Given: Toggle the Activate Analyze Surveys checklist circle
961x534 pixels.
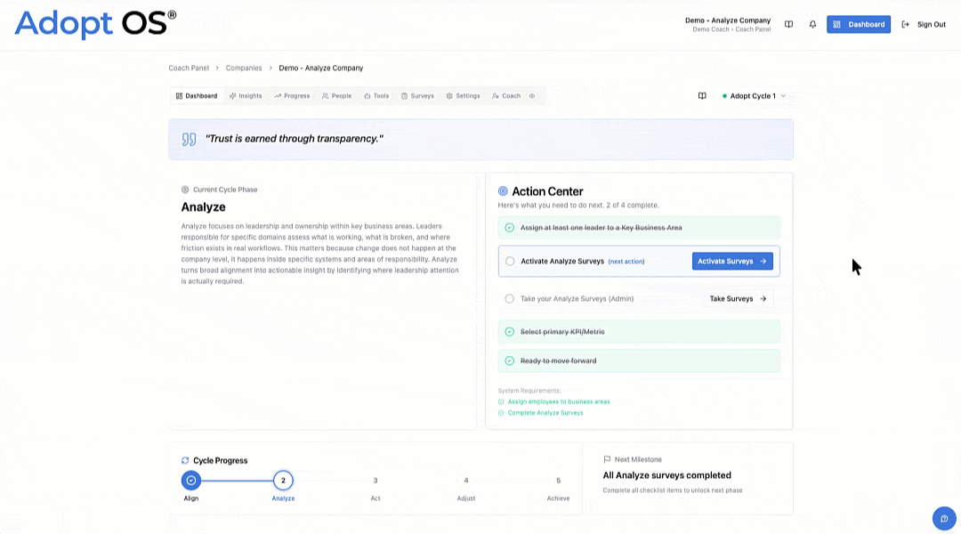Looking at the screenshot, I should (508, 261).
